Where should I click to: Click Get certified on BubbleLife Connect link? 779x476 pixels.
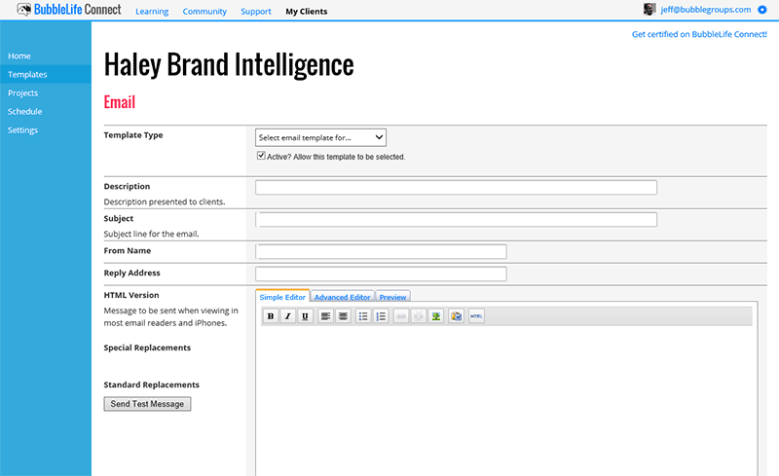[x=699, y=34]
